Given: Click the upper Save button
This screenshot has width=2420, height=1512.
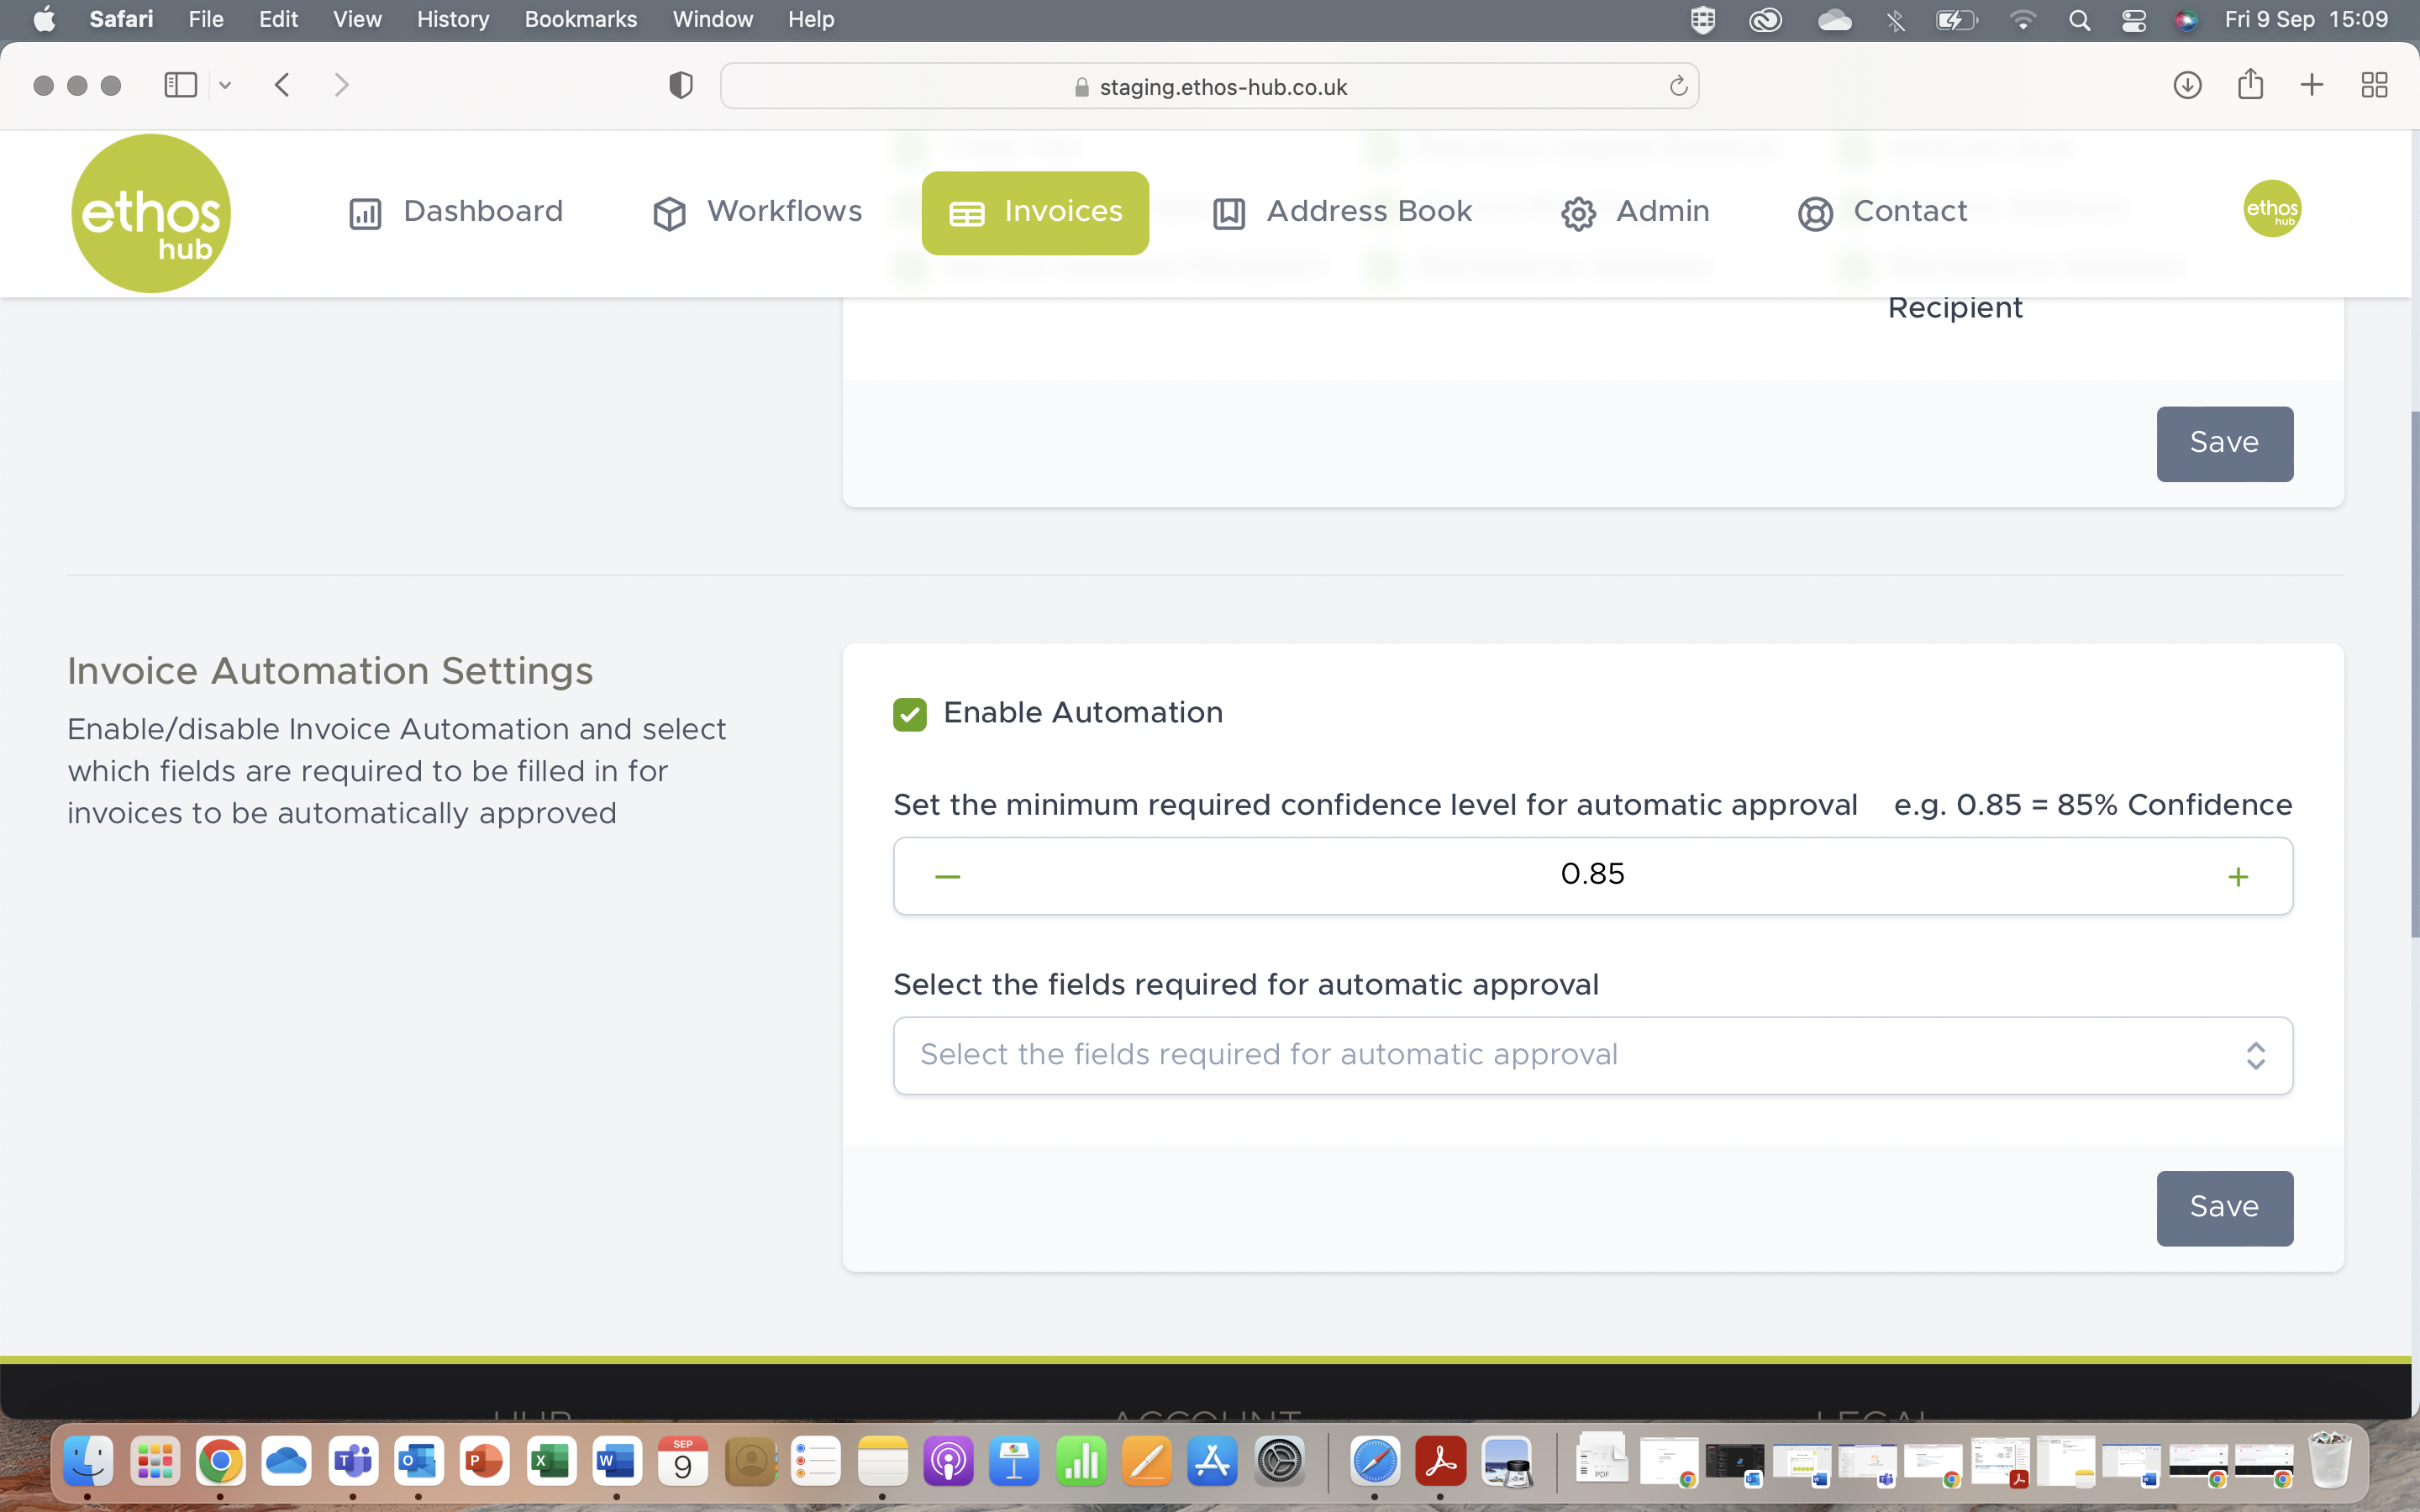Looking at the screenshot, I should pos(2224,444).
